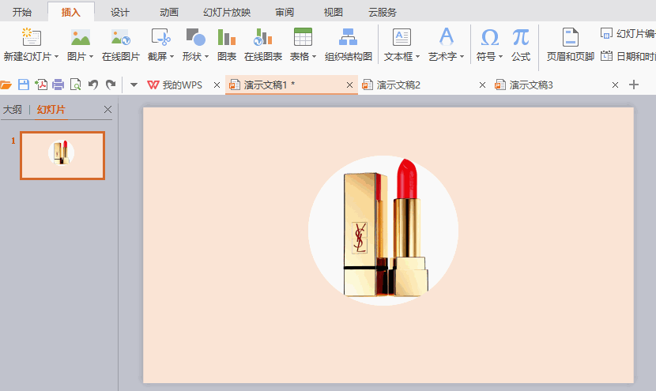Expand the 形状 dropdown arrow
Image resolution: width=656 pixels, height=391 pixels.
tap(206, 56)
